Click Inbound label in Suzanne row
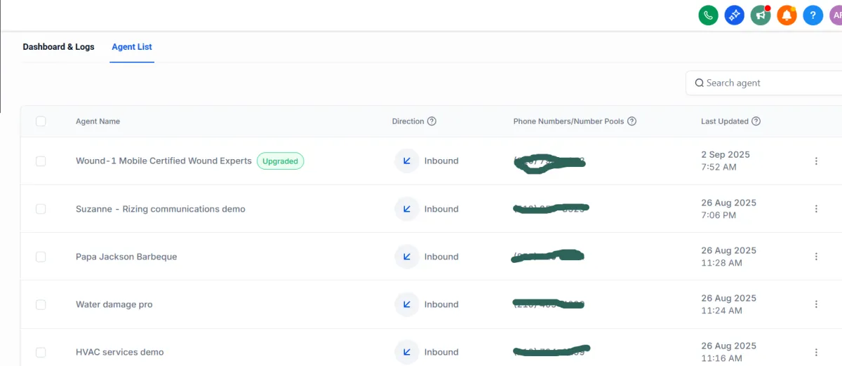 pyautogui.click(x=441, y=209)
